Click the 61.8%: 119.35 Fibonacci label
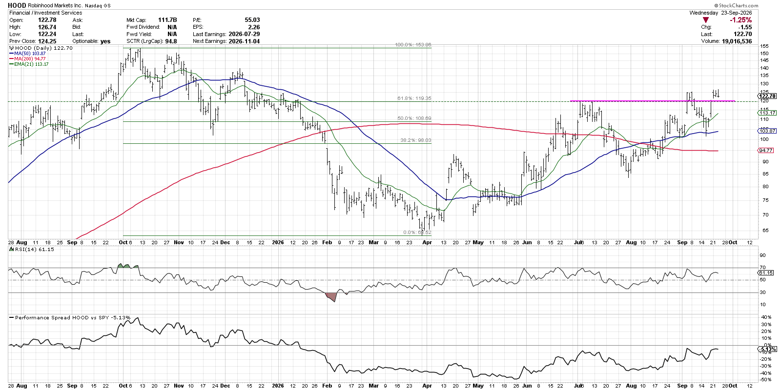781x390 pixels. pos(414,98)
